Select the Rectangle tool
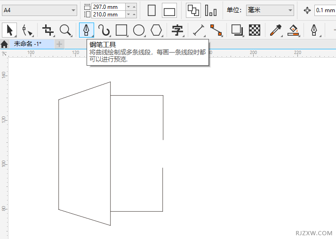The height and width of the screenshot is (239, 336). (x=121, y=30)
